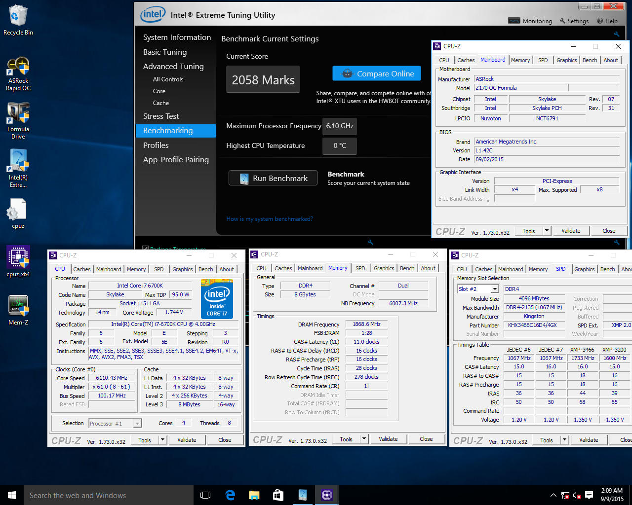
Task: Toggle the Package Temperature checkbox
Action: pos(145,248)
